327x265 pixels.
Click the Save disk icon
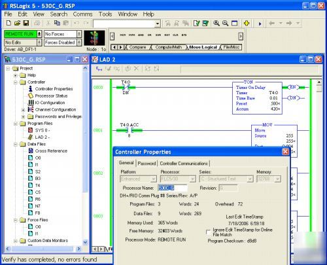click(x=26, y=23)
